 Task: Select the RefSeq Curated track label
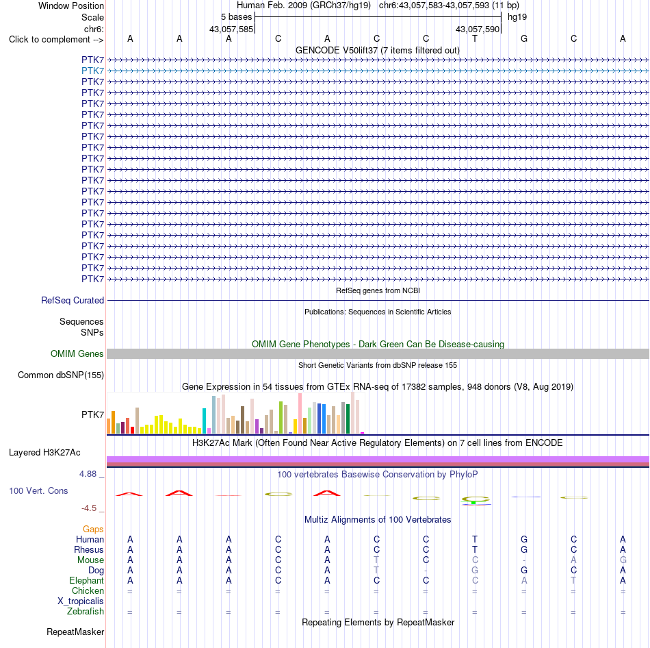[73, 300]
